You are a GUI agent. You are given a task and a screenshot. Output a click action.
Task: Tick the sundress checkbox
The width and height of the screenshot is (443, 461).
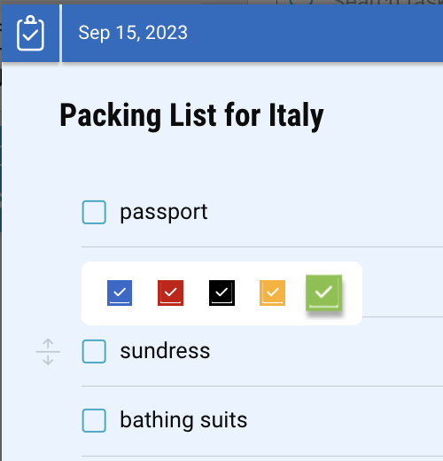94,351
